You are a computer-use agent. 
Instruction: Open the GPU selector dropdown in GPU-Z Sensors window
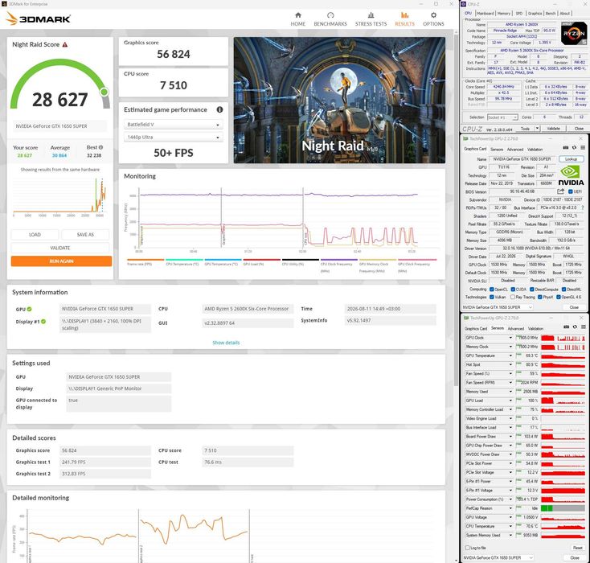pos(498,557)
